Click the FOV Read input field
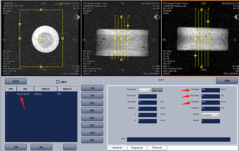Viewport: 239px width, 151px height. [210, 90]
